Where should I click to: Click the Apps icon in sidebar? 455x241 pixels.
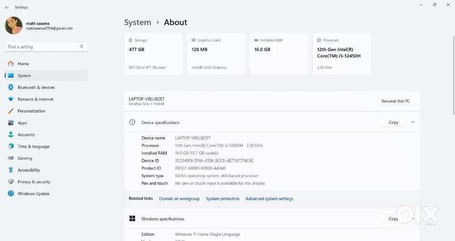pos(11,123)
